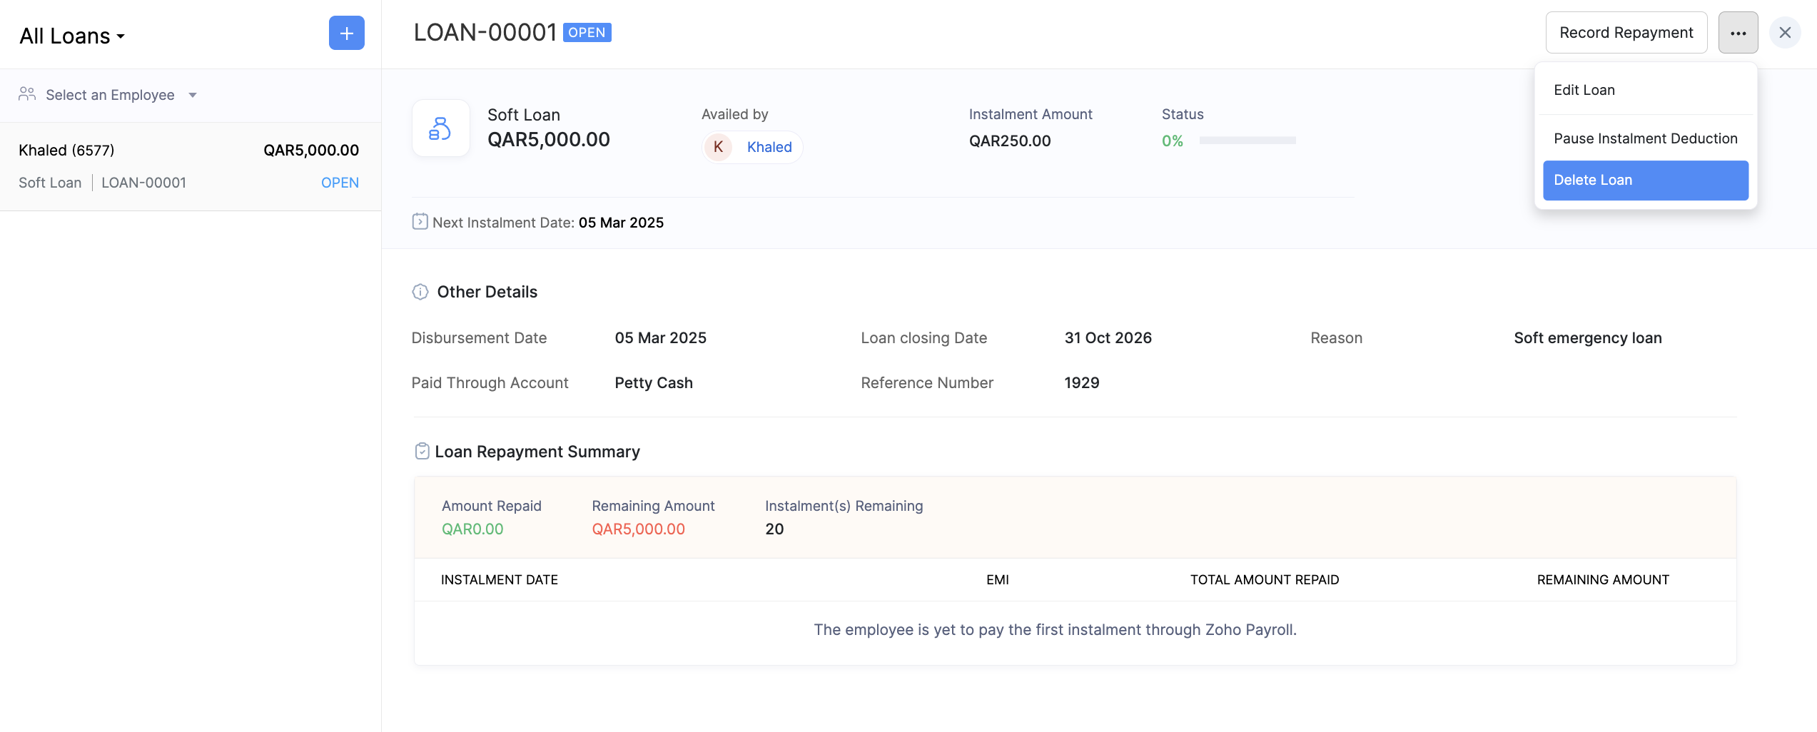This screenshot has height=732, width=1817.
Task: Open the Khaled employee link
Action: pos(769,147)
